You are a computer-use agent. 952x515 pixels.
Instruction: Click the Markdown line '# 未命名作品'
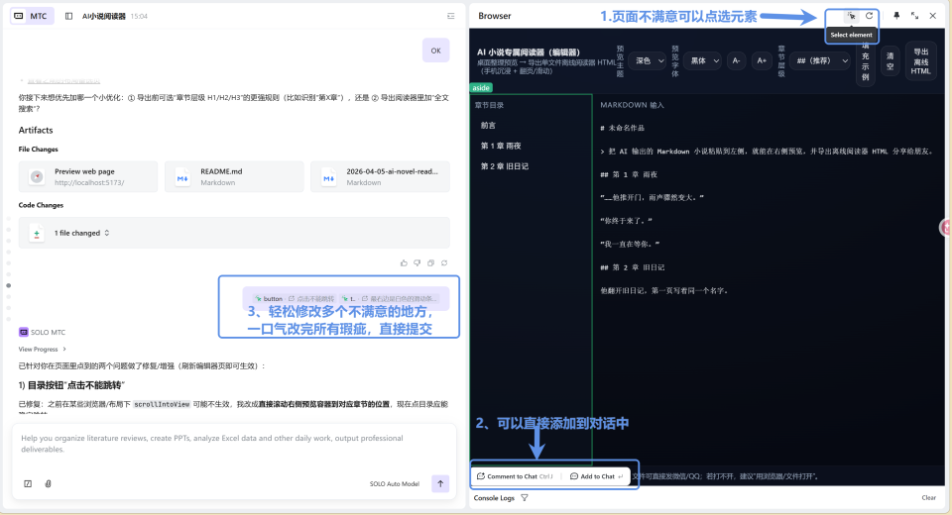(622, 128)
